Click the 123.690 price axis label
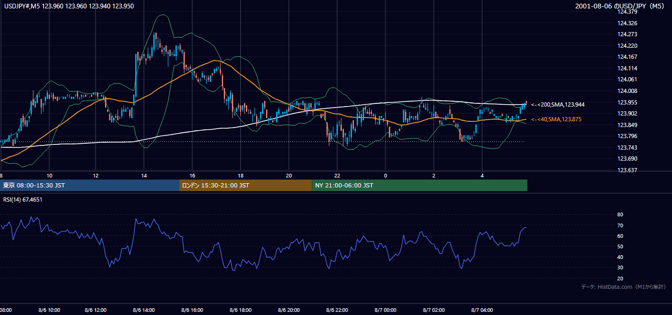Viewport: 672px width, 315px height. [x=627, y=159]
